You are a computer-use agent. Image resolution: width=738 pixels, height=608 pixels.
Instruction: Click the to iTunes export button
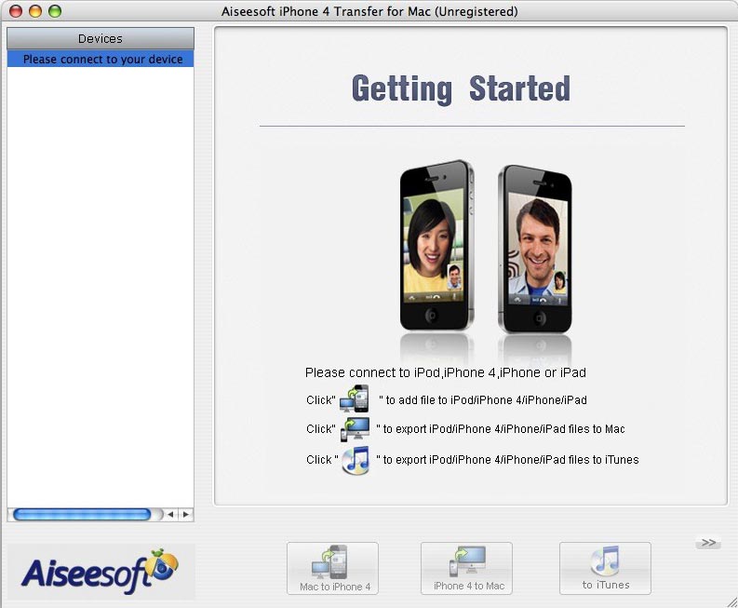(605, 568)
